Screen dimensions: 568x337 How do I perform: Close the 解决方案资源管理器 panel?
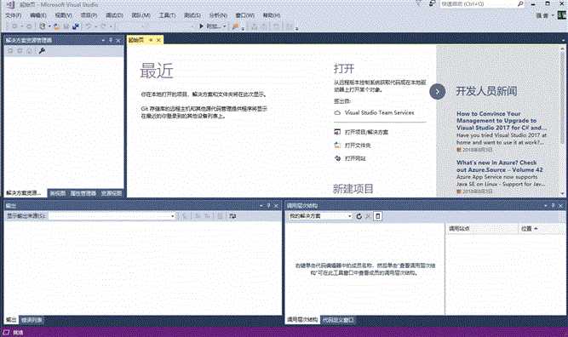point(118,41)
